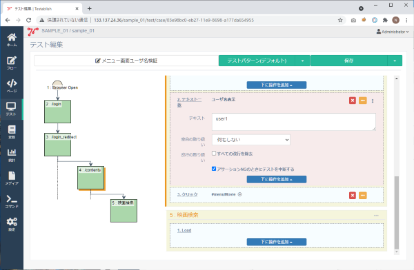This screenshot has width=414, height=270.
Task: Reload the page with the browser refresh icon
Action: point(28,20)
